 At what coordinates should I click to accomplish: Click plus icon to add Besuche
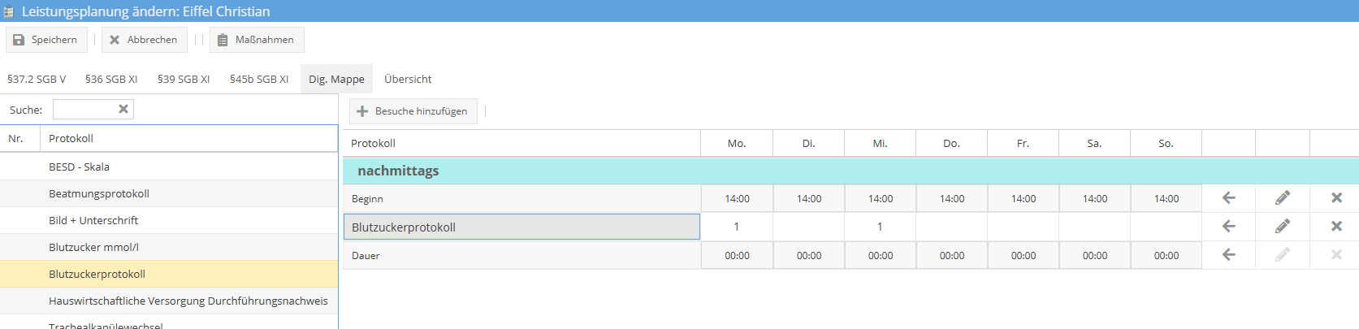pos(362,111)
